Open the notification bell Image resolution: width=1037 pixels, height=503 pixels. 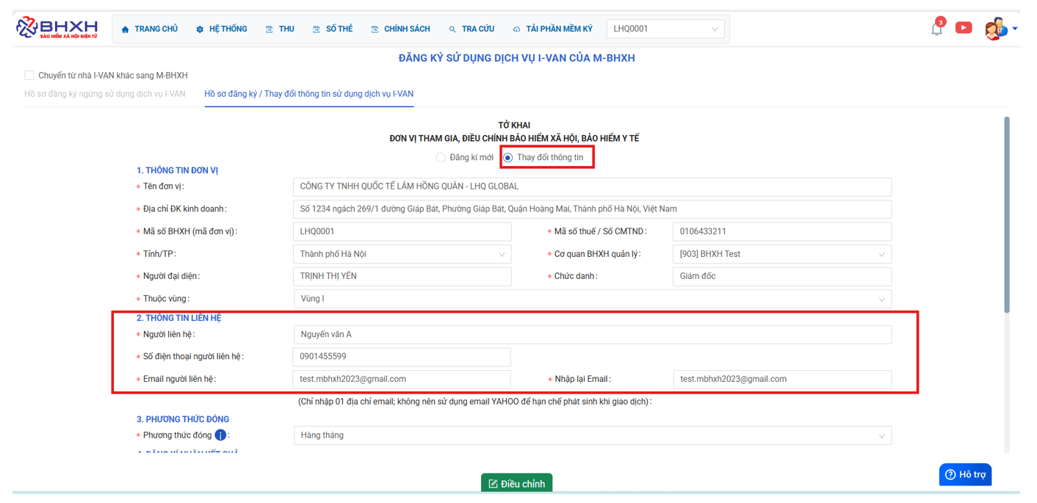pos(936,29)
